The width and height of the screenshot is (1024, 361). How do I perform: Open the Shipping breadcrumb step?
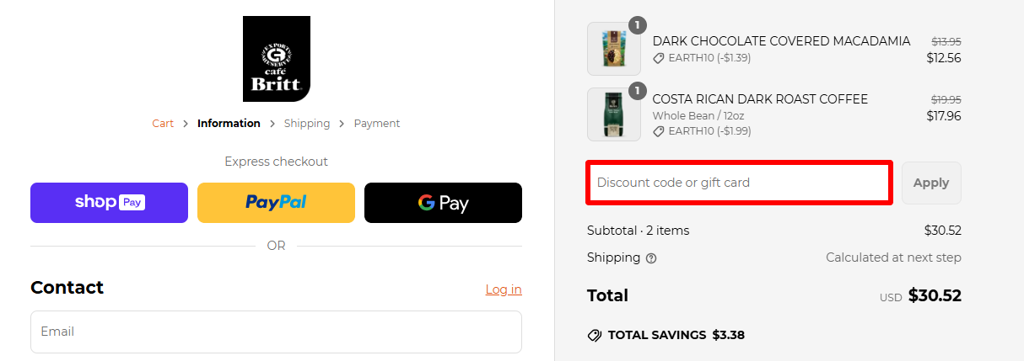click(x=307, y=124)
